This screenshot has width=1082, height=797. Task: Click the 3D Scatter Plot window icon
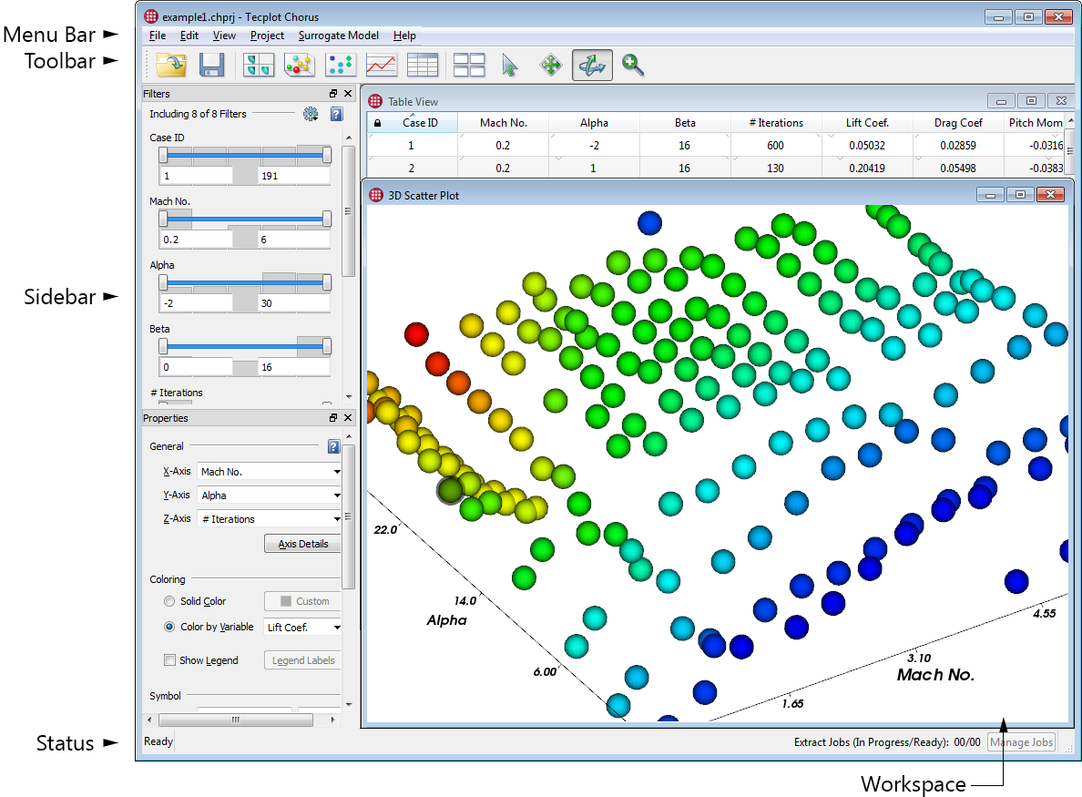tap(376, 195)
